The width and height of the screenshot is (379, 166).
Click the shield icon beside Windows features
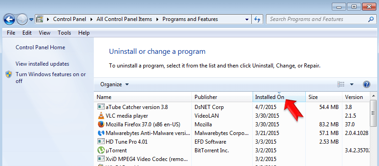point(9,74)
